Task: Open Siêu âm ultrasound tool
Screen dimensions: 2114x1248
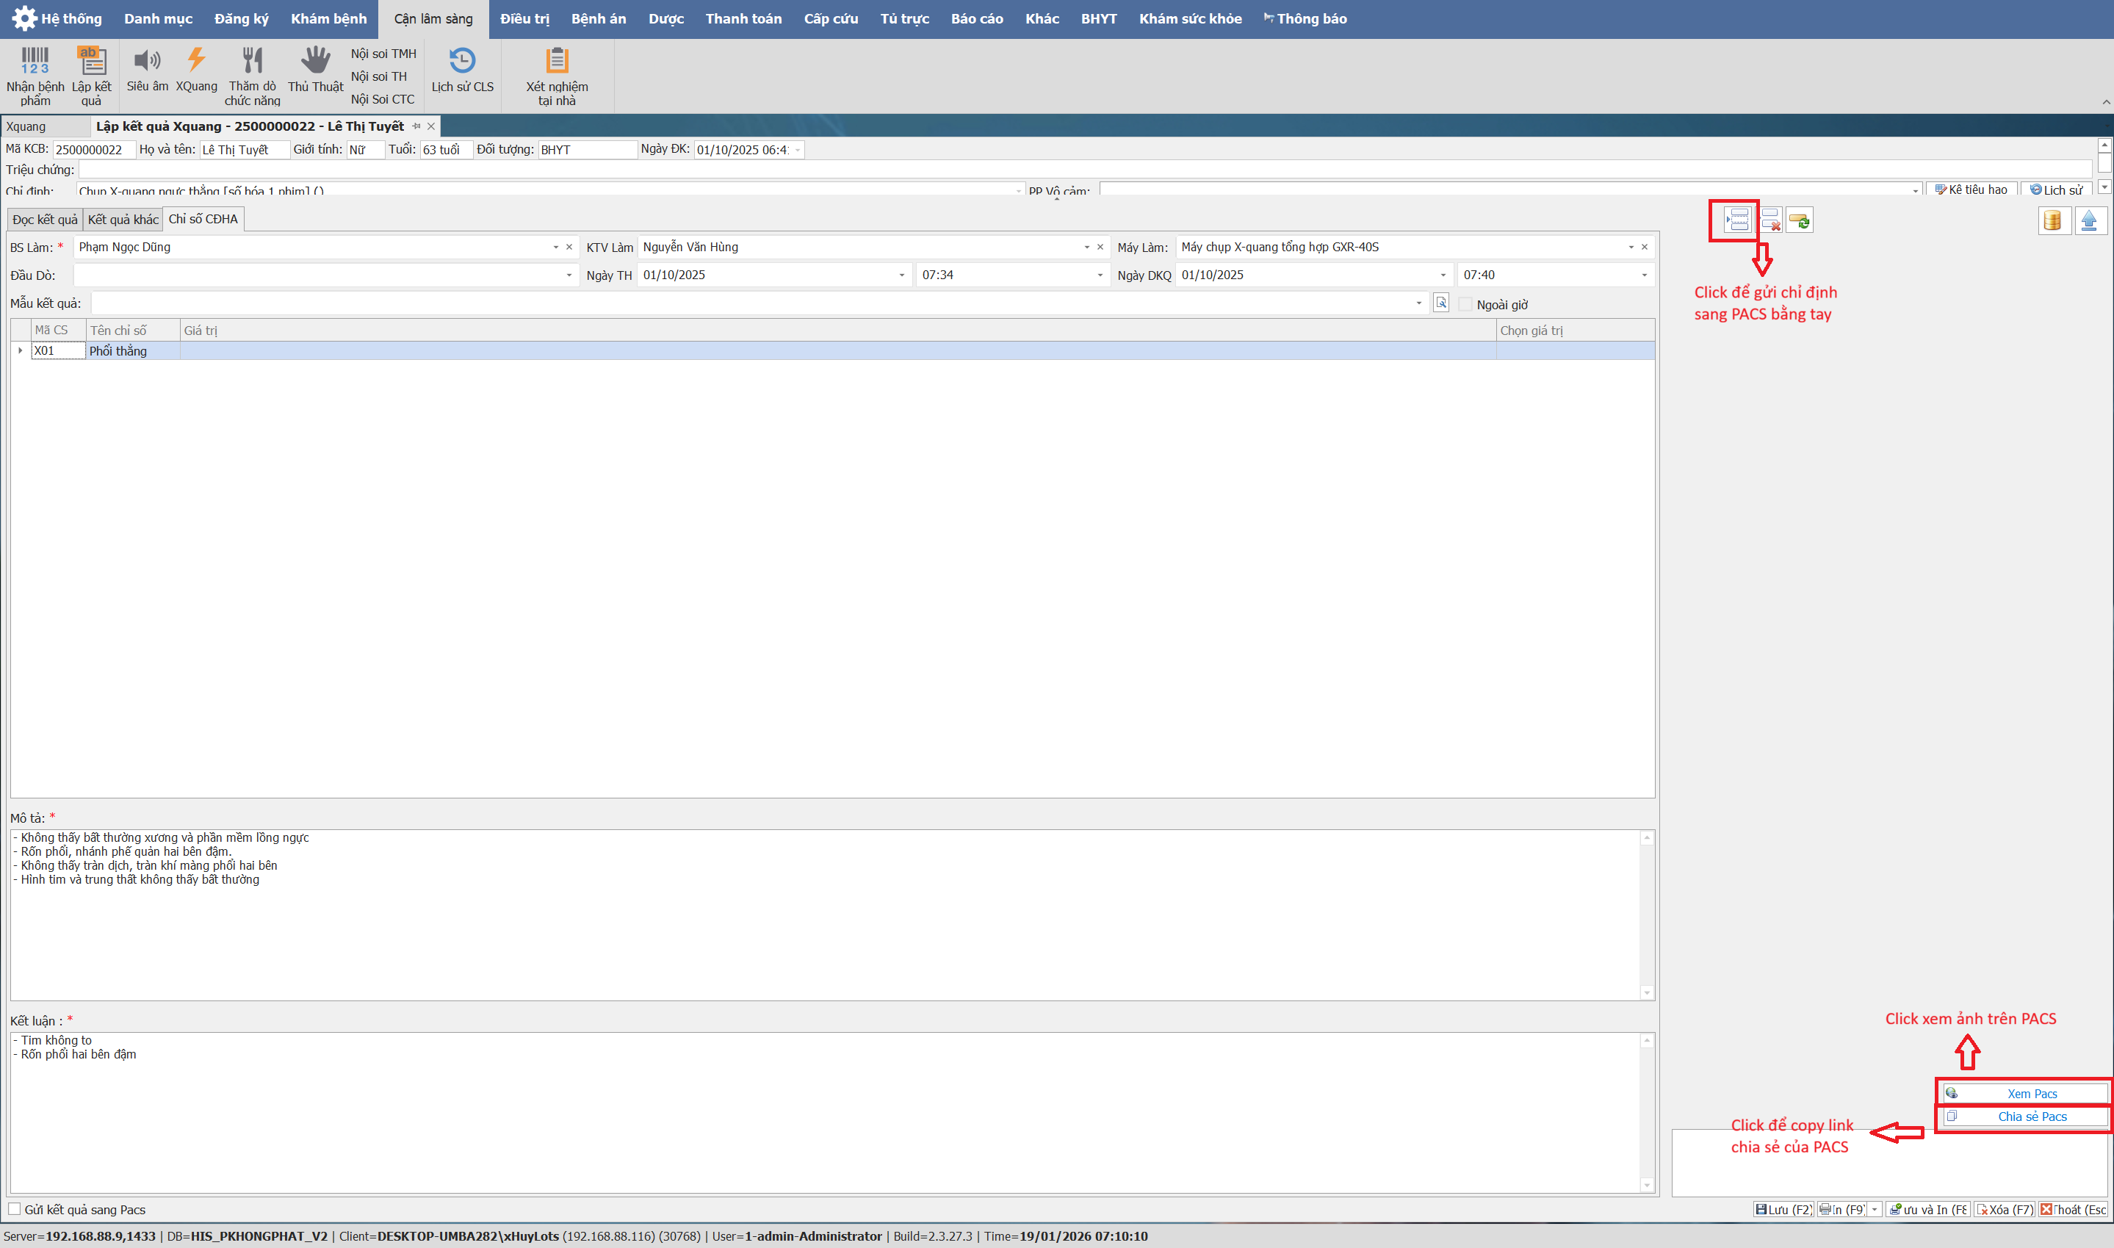Action: click(x=147, y=69)
